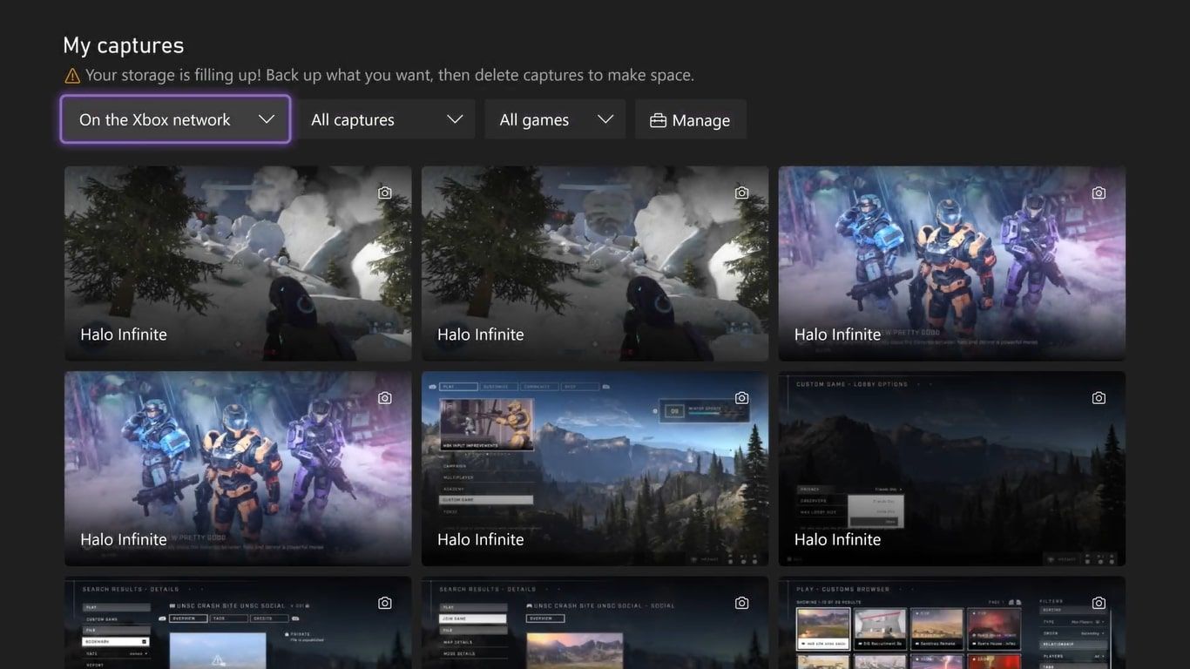1190x669 pixels.
Task: Click the camera icon on the Customs Browser capture
Action: 1099,602
